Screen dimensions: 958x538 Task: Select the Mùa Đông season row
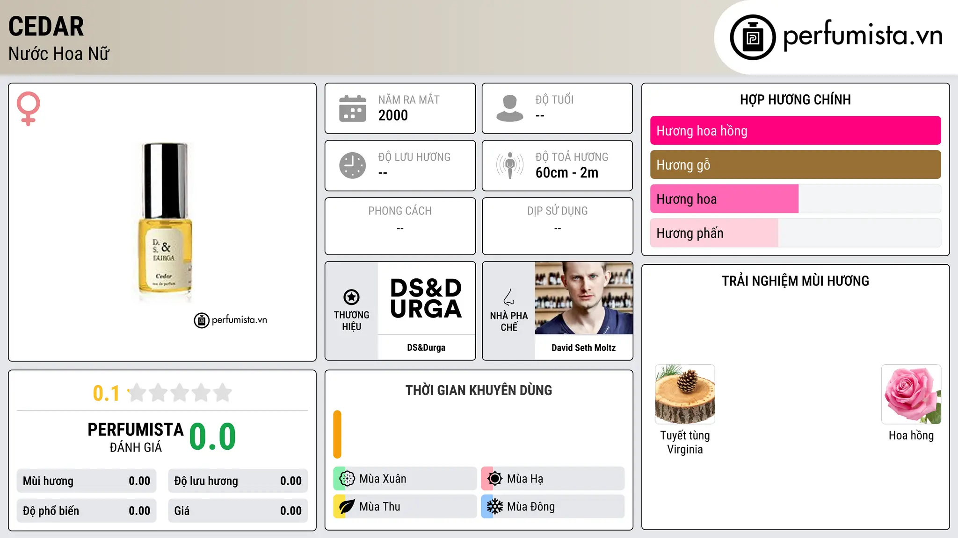pyautogui.click(x=553, y=507)
